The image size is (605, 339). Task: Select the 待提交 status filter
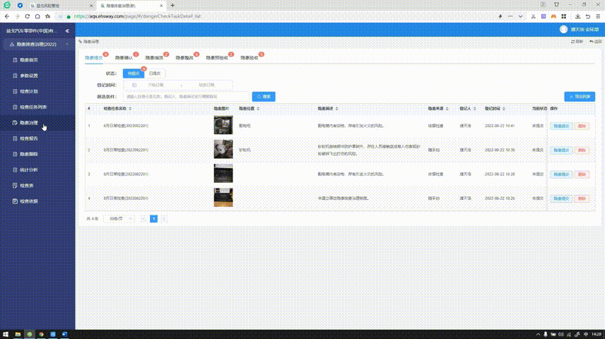pos(134,73)
